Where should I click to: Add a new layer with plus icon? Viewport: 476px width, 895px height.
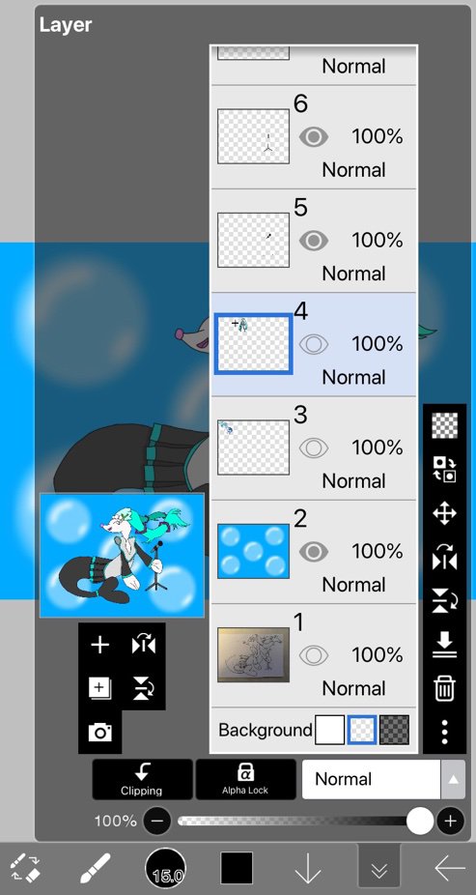[99, 645]
